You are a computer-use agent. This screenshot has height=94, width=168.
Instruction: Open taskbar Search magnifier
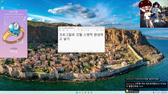coord(80,92)
